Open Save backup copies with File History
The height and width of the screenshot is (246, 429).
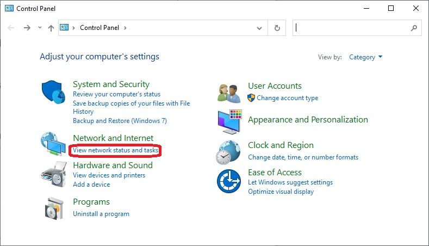132,107
